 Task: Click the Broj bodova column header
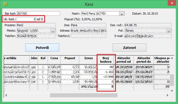pos(106,60)
